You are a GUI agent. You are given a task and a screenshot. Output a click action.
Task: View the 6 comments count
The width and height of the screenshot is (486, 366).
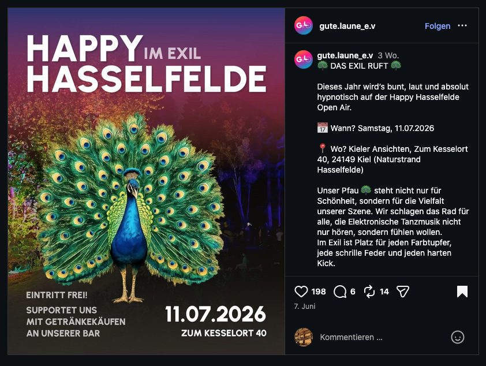pos(353,292)
